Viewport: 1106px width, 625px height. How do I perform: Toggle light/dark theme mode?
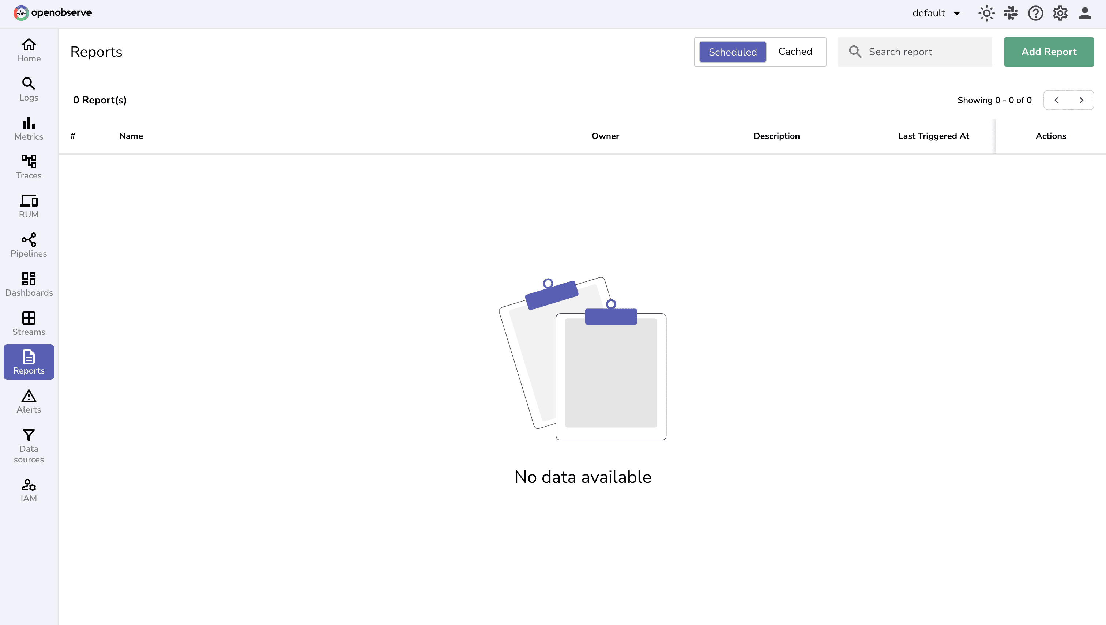coord(986,13)
